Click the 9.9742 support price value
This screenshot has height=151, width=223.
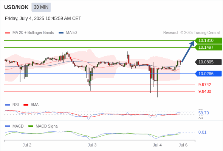204,85
